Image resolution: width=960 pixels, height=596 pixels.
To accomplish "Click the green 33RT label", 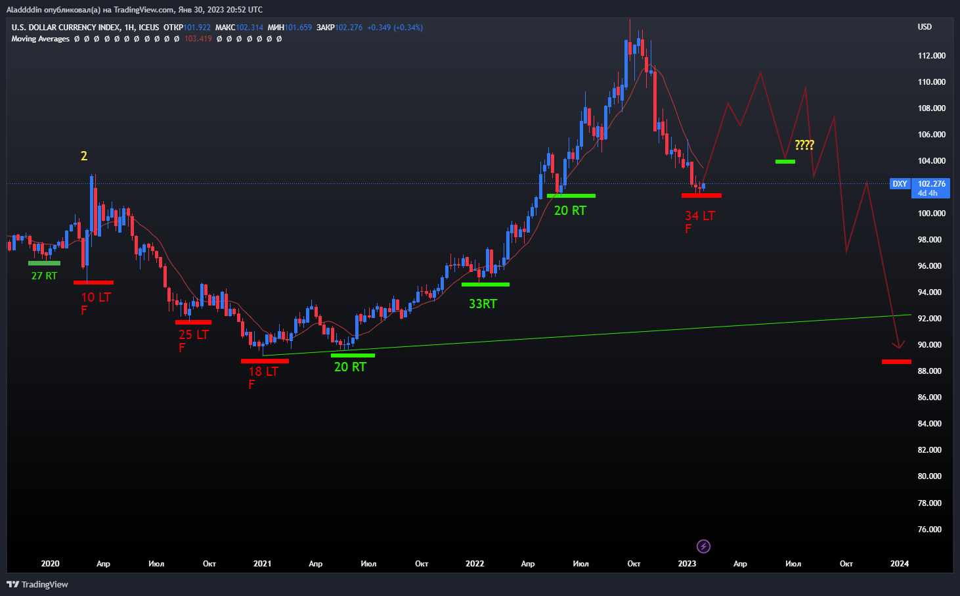I will point(483,304).
